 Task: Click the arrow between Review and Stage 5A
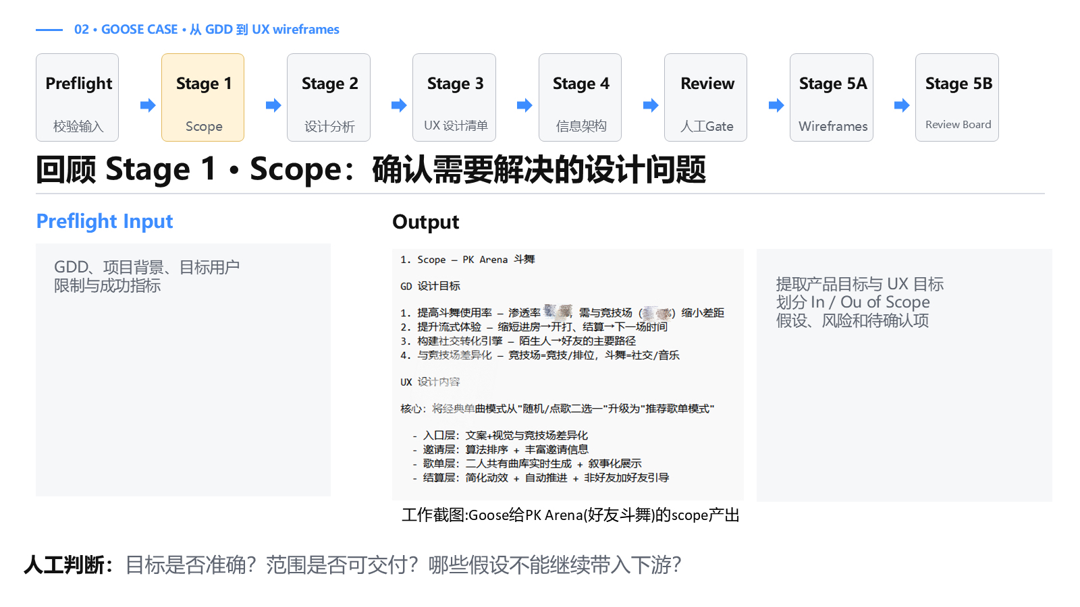[x=776, y=105]
